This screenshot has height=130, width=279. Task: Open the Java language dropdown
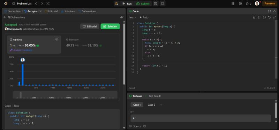pos(133,17)
